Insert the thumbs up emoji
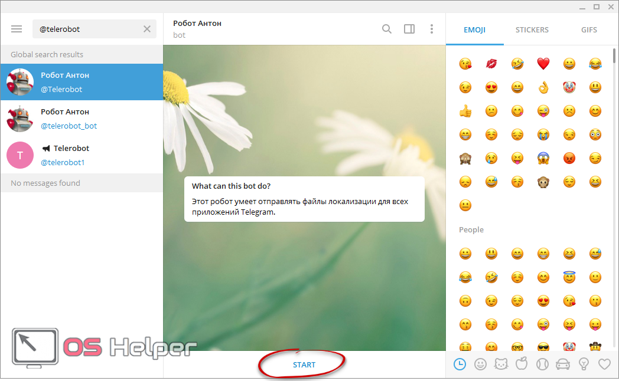 465,111
